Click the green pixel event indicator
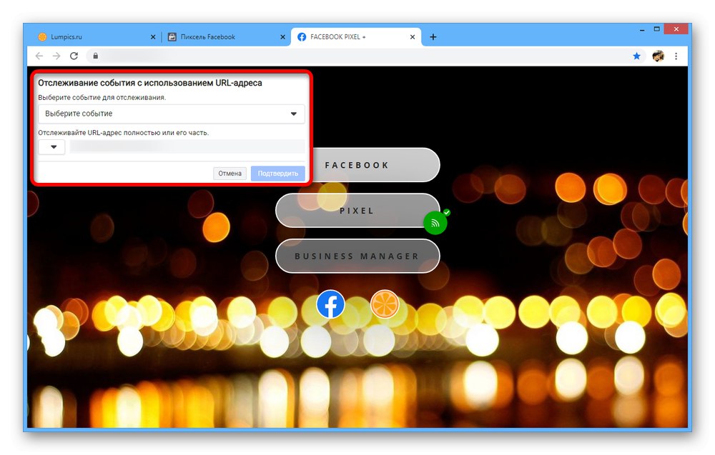The height and width of the screenshot is (455, 715). coord(435,223)
